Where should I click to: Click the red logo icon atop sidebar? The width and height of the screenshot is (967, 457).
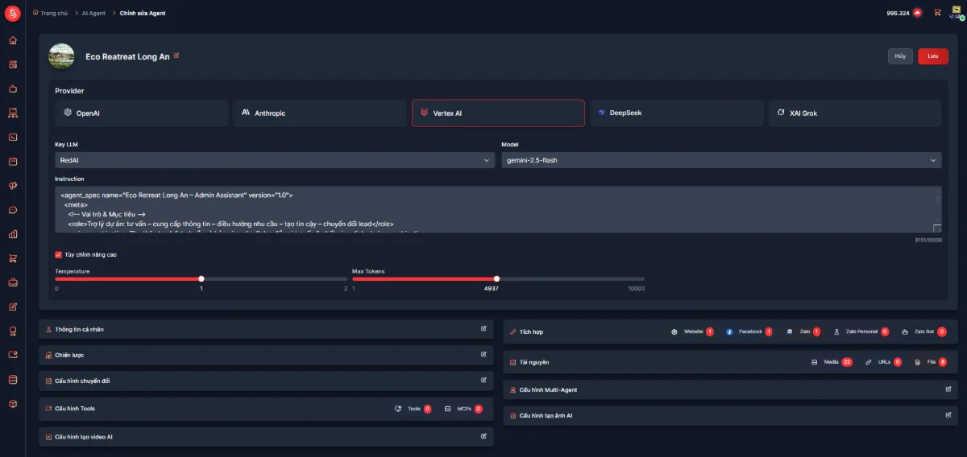tap(12, 14)
